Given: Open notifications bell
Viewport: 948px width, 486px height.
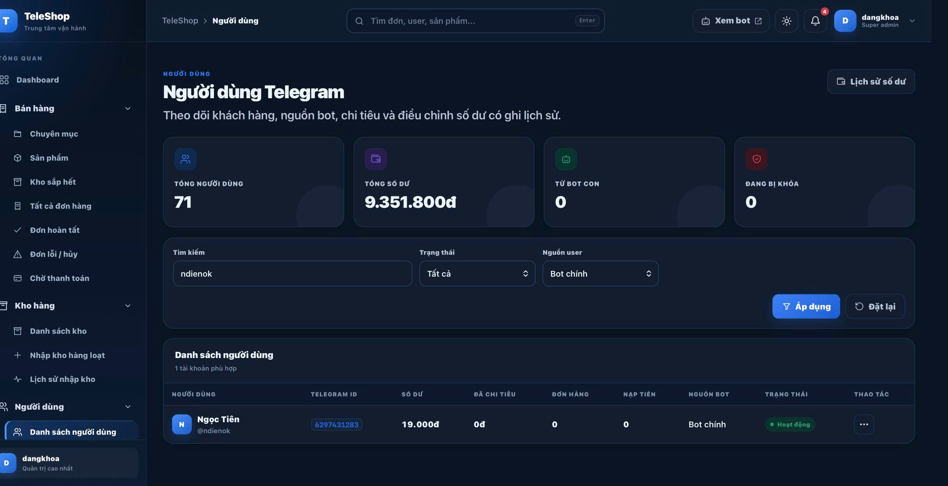Looking at the screenshot, I should (815, 21).
